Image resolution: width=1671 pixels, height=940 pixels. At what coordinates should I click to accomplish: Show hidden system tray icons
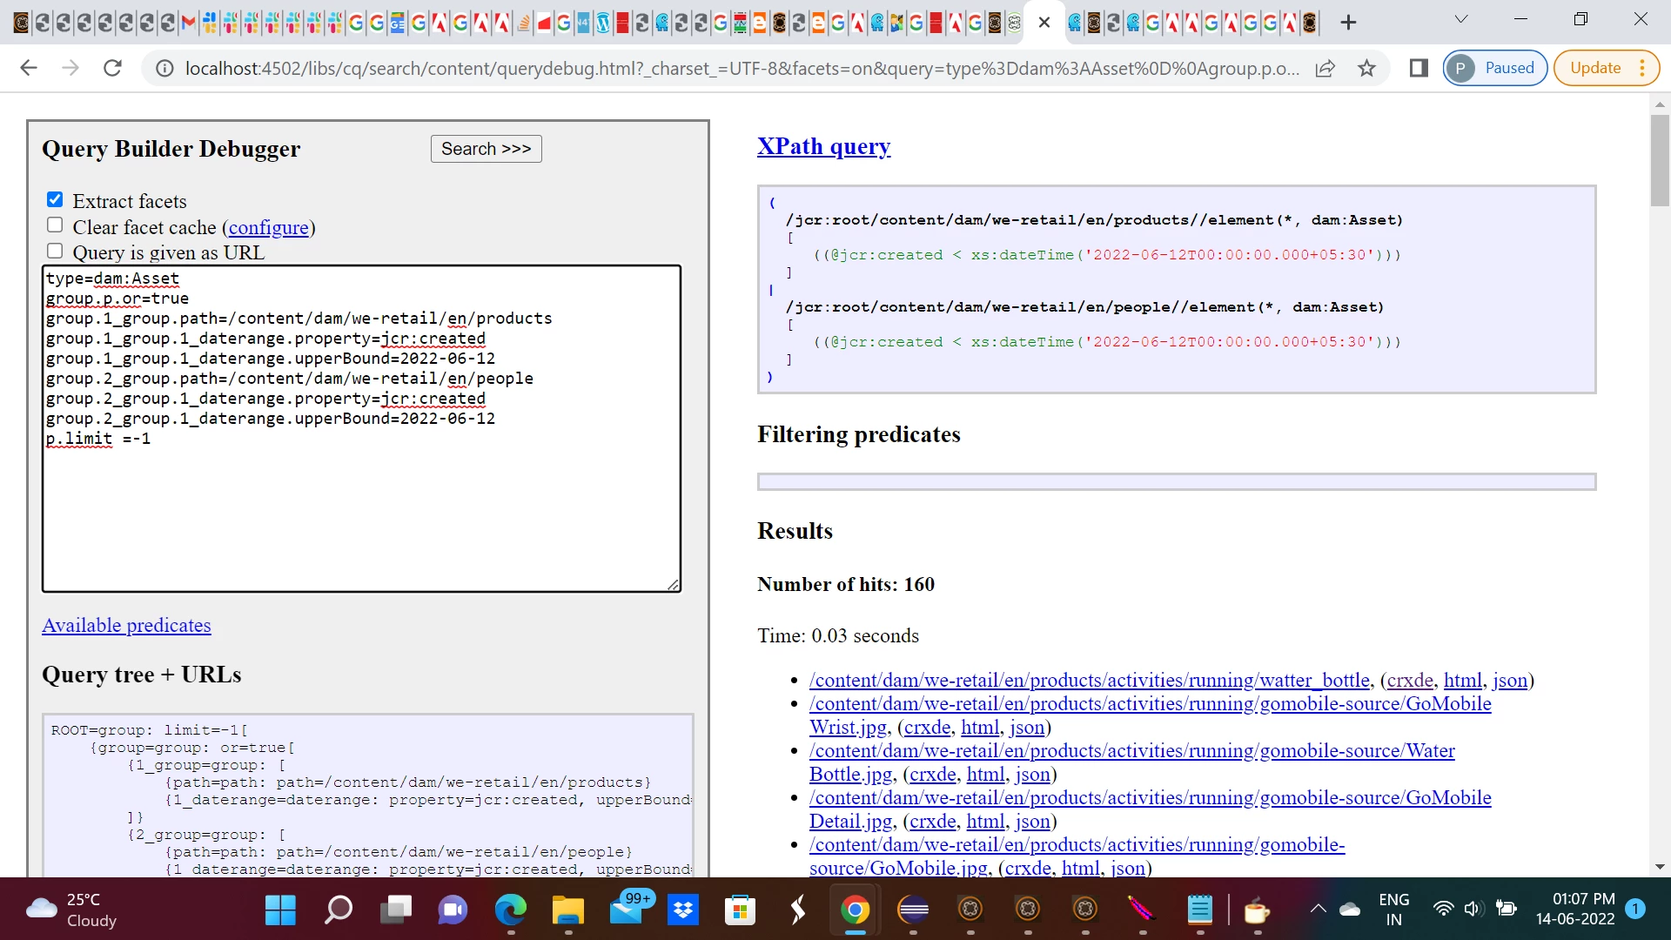[1318, 909]
